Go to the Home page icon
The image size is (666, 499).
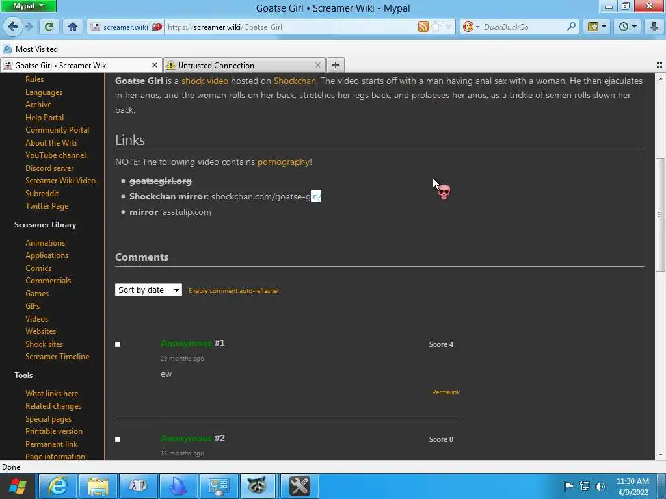pos(73,27)
